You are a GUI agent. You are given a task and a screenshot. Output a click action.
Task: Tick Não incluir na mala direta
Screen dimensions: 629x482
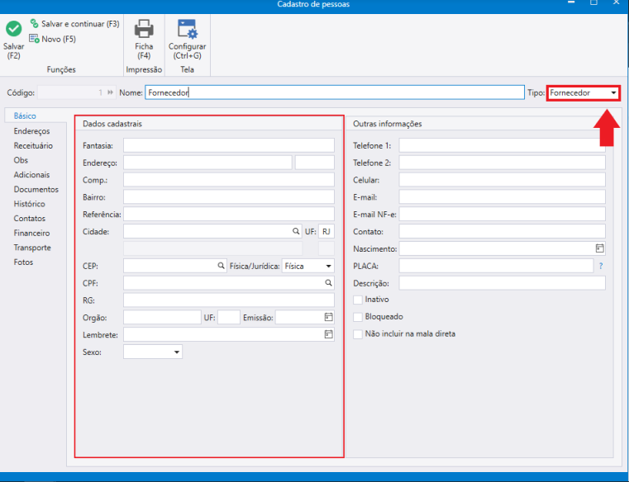pyautogui.click(x=357, y=334)
